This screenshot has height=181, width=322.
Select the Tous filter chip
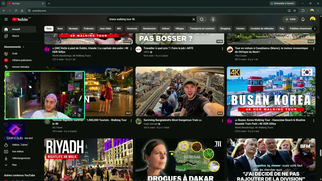click(x=49, y=29)
